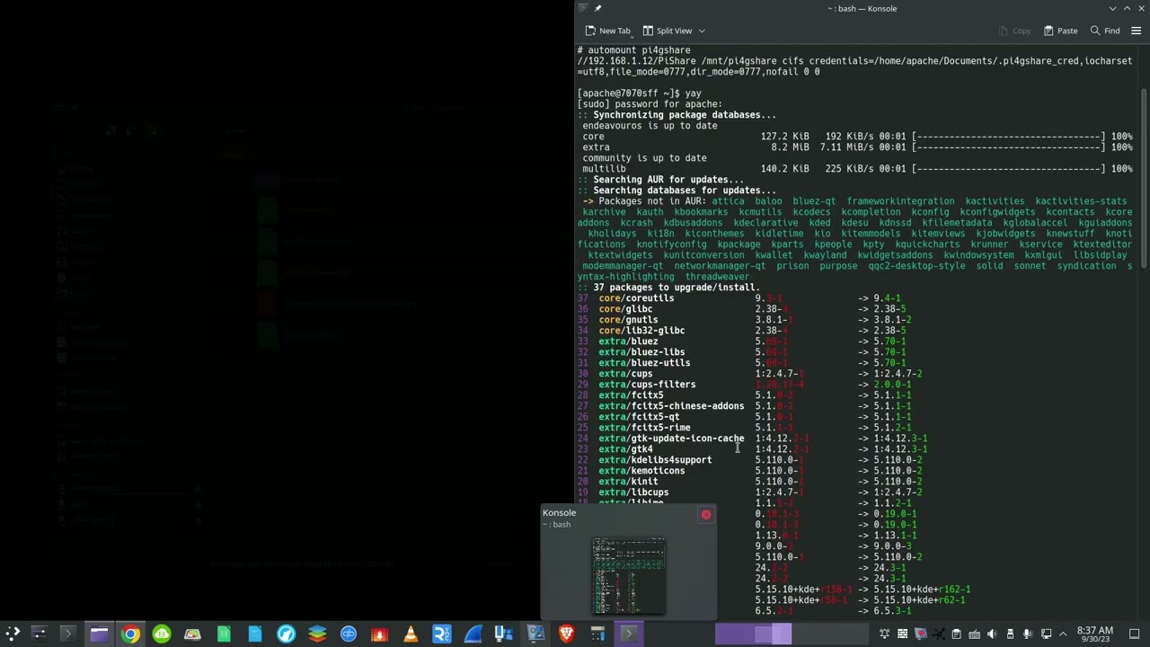Click the Konsole window thumbnail preview

pyautogui.click(x=629, y=575)
